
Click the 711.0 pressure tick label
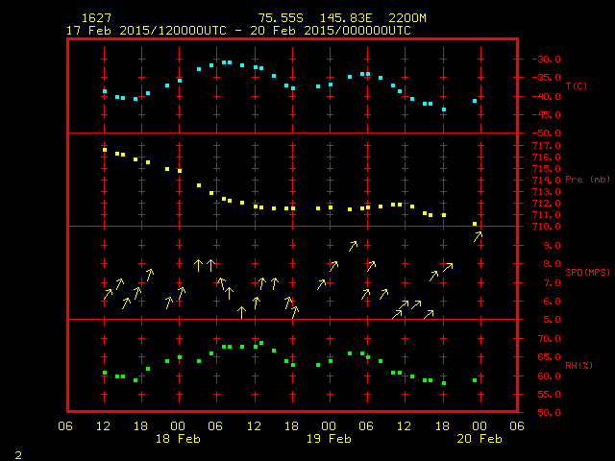click(x=546, y=215)
